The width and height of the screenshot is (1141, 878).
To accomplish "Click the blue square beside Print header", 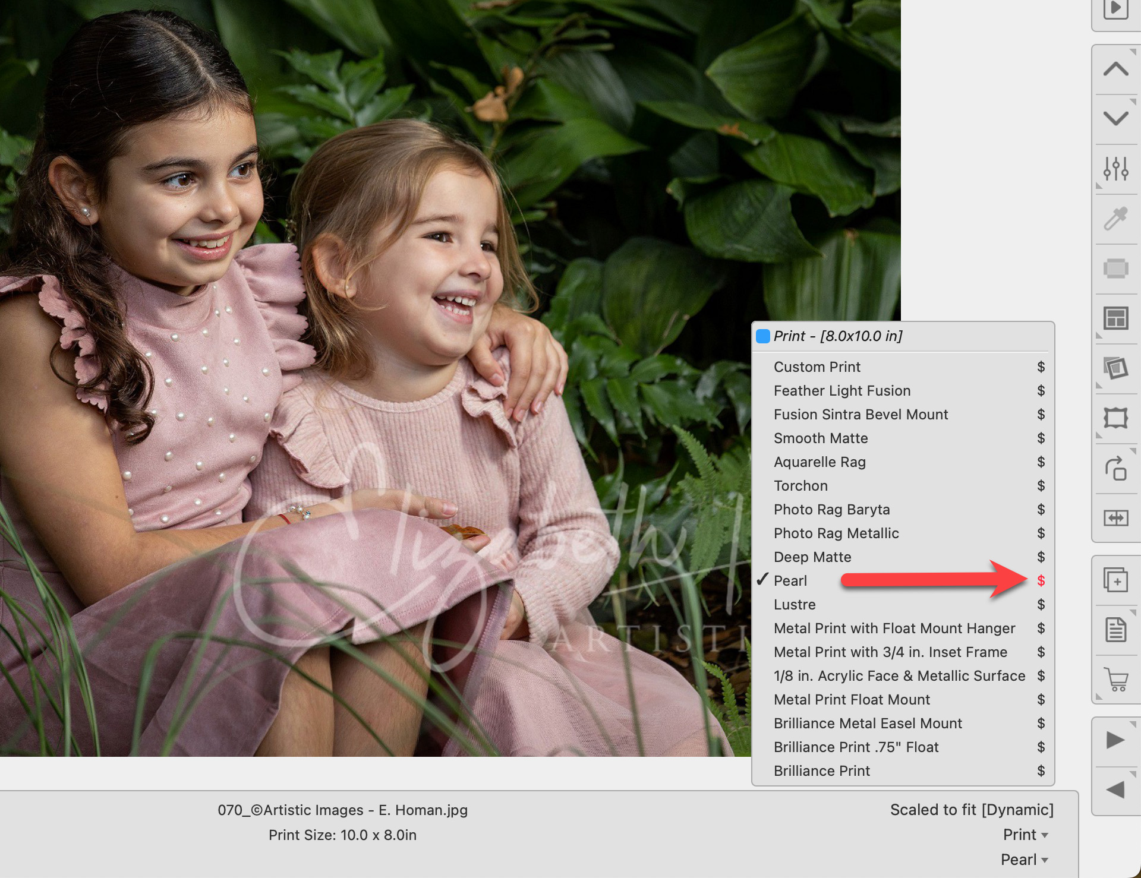I will 763,336.
